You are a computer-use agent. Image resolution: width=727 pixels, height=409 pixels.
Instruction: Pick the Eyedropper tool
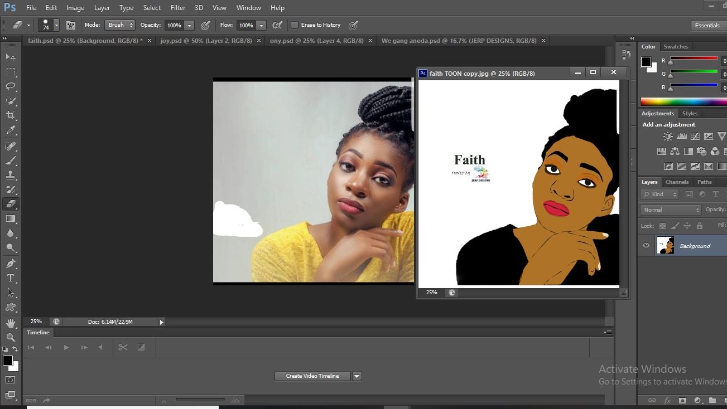coord(11,130)
